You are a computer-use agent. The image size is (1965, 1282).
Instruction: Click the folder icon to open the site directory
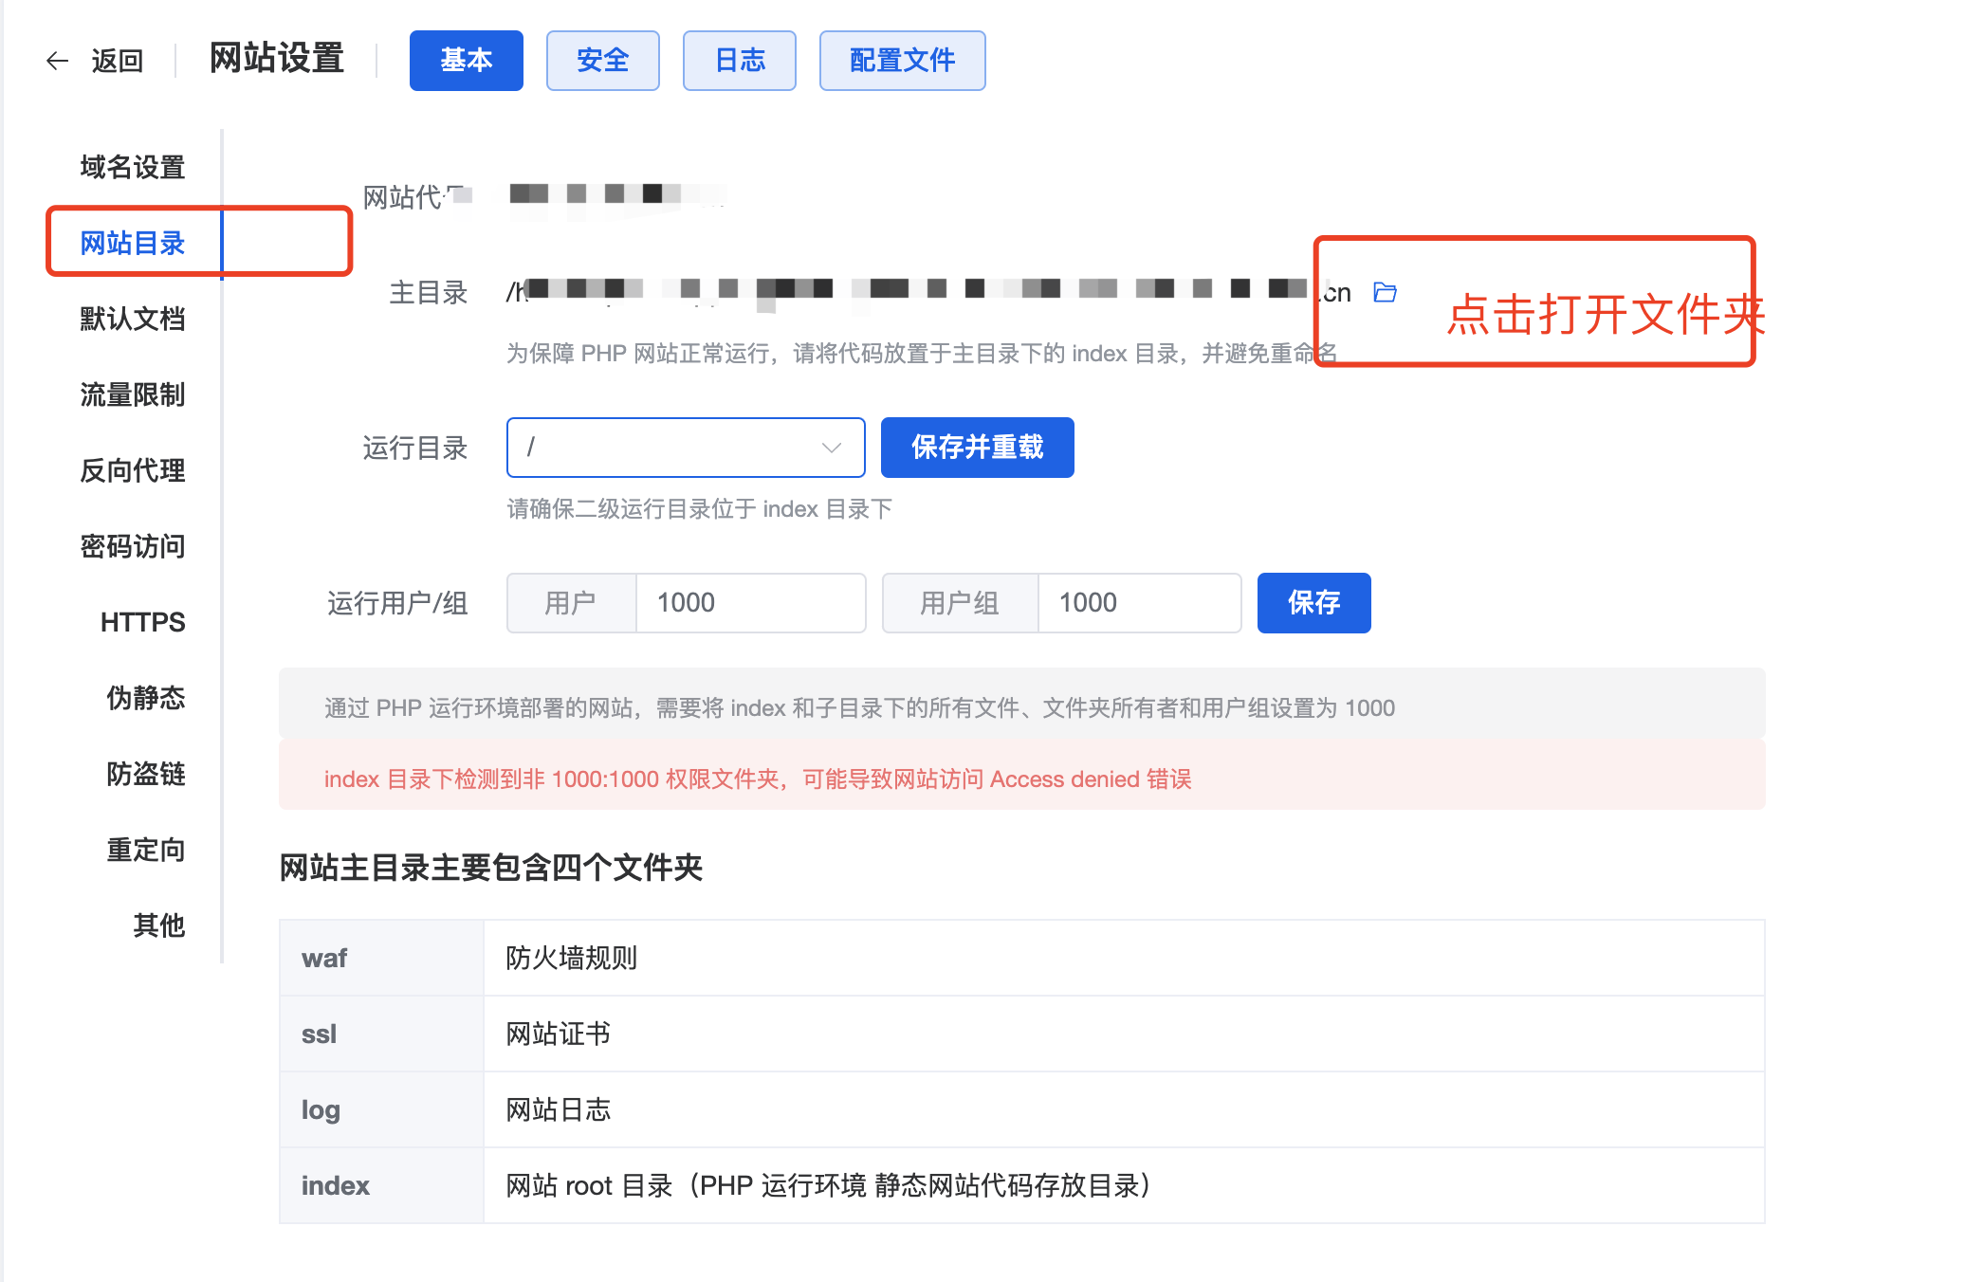(1385, 292)
